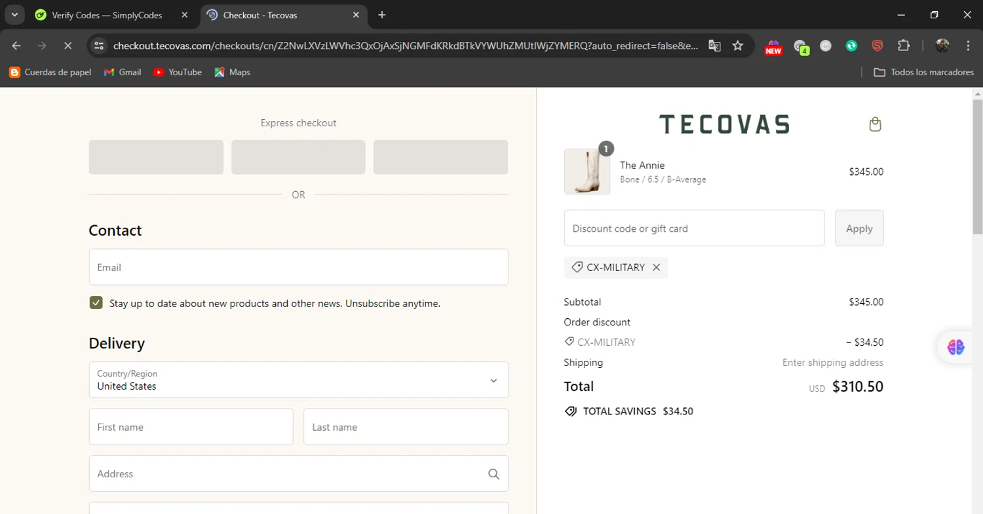Click the page vertical scrollbar

click(x=977, y=167)
